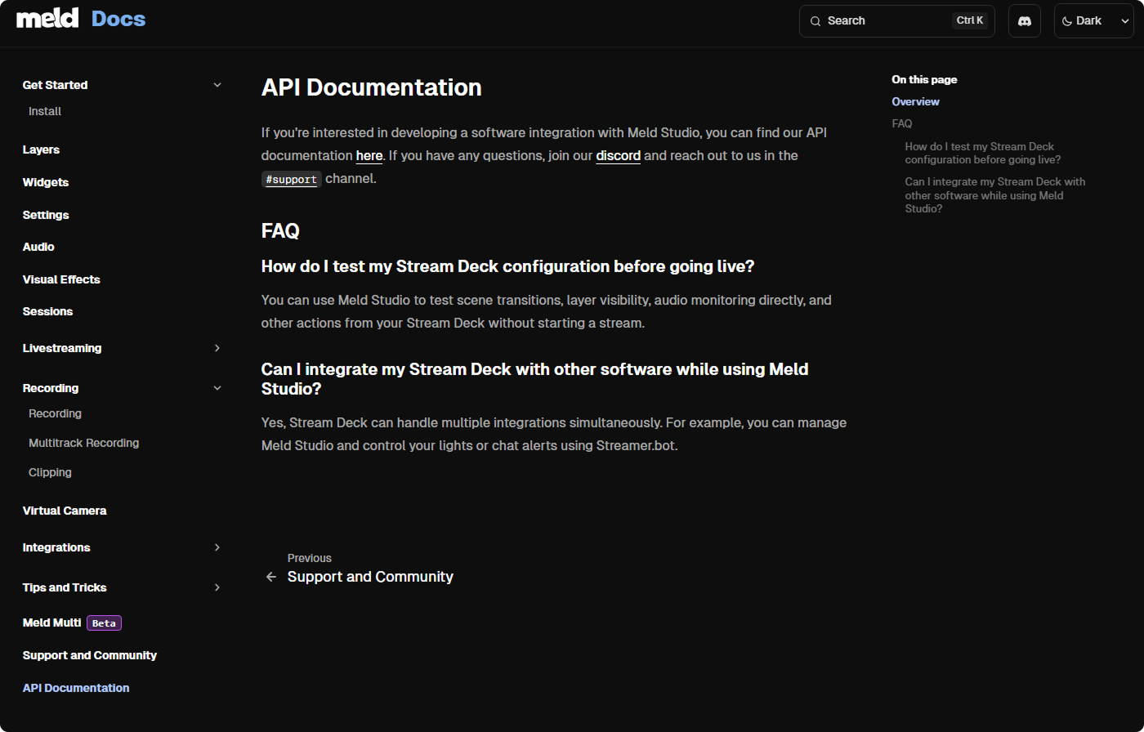This screenshot has height=732, width=1144.
Task: Open the 'discord' link in the paragraph
Action: click(x=618, y=155)
